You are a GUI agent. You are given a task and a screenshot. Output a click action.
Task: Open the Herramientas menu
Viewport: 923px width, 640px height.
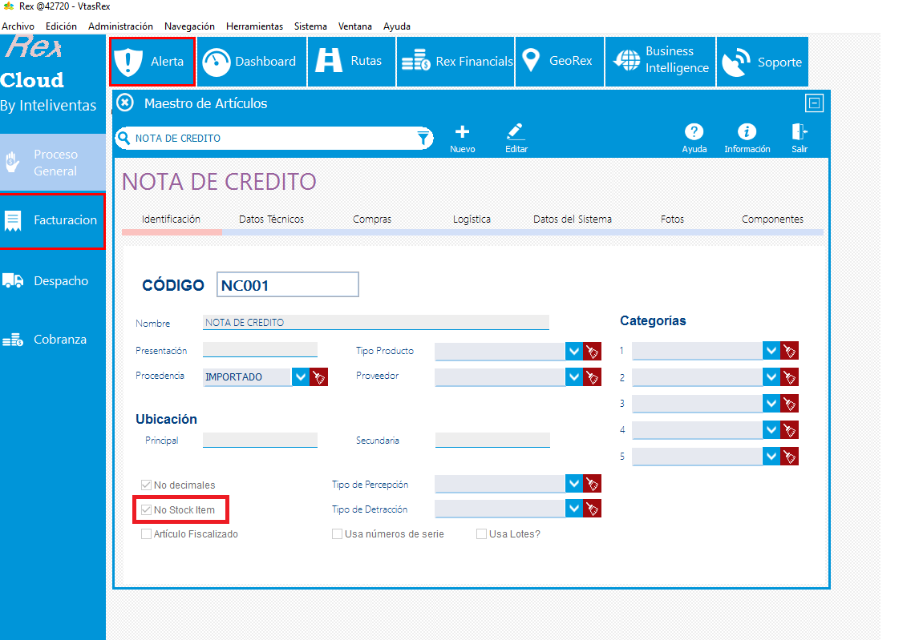[x=254, y=26]
